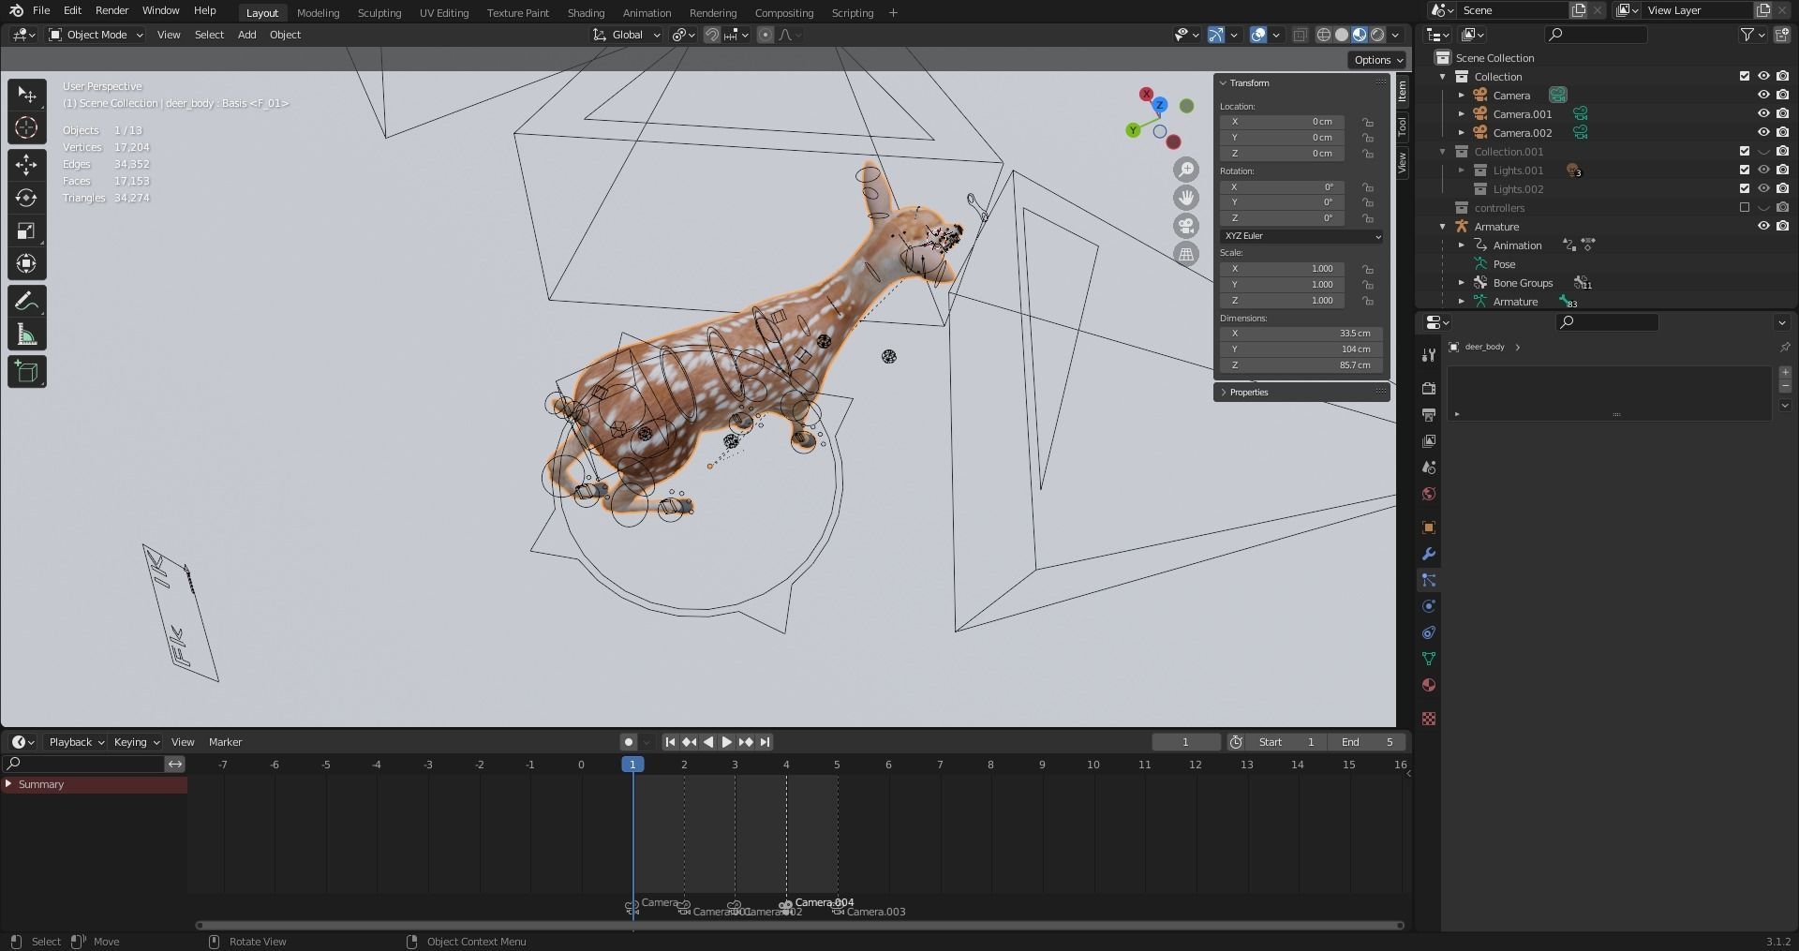Toggle camera view gizmo icon
This screenshot has height=951, width=1799.
click(1186, 226)
